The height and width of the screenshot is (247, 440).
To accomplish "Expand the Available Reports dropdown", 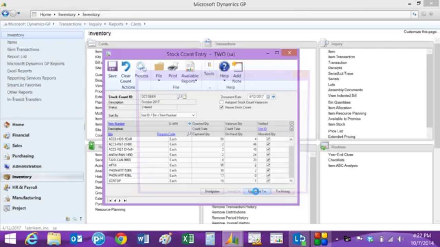I will pyautogui.click(x=196, y=81).
